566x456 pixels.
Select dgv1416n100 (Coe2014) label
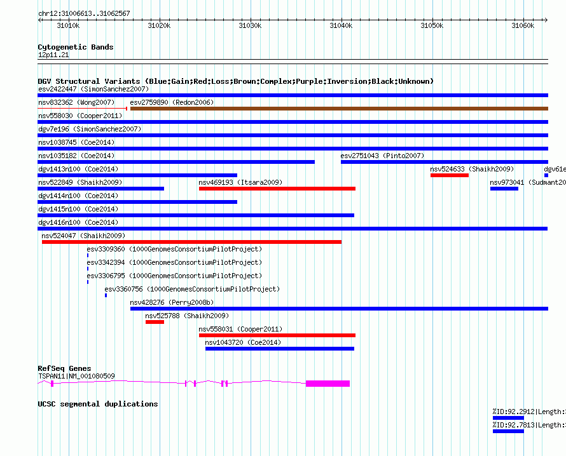[x=78, y=222]
